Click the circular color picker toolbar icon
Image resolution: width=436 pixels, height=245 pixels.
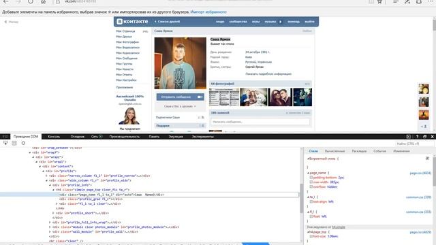click(23, 143)
